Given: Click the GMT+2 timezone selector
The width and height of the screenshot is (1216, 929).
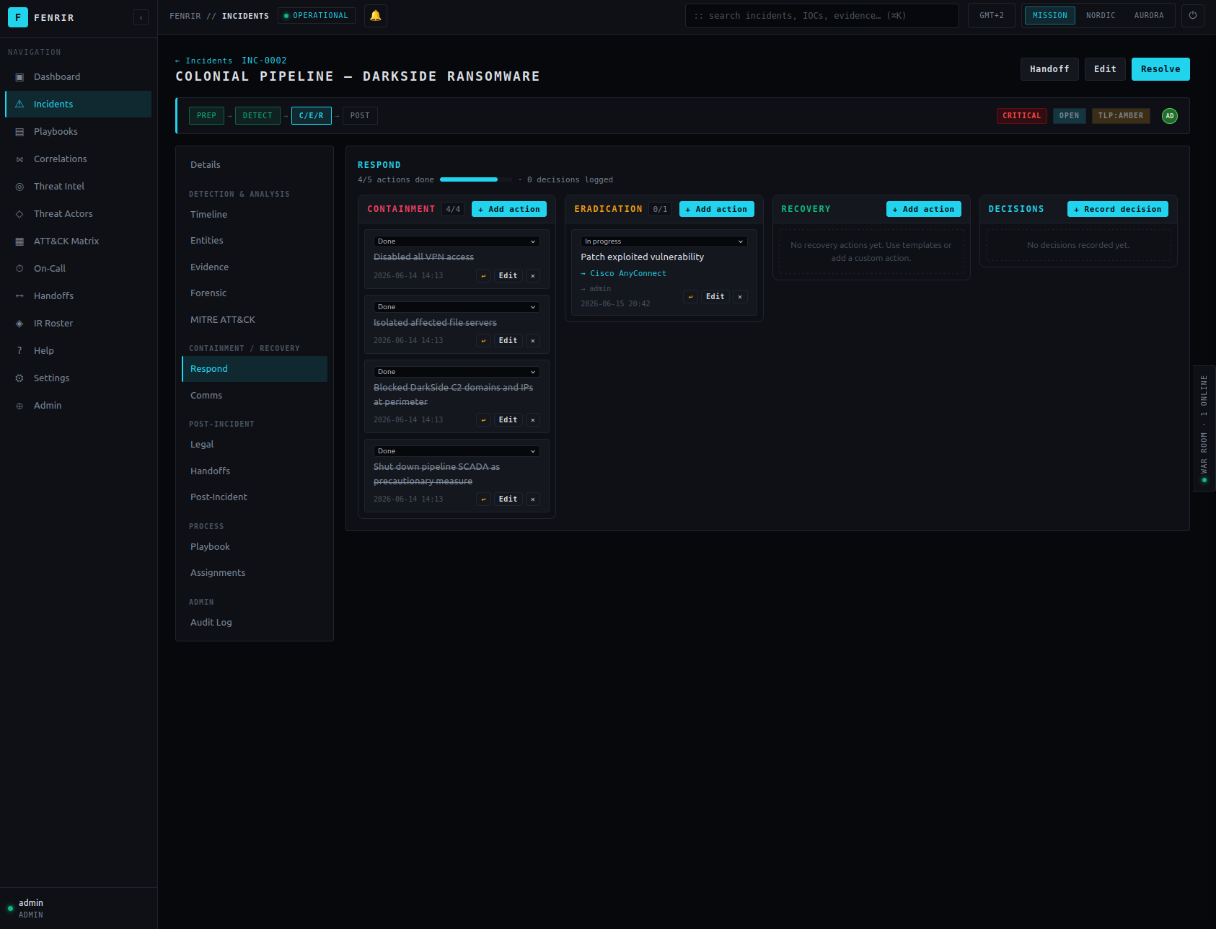Looking at the screenshot, I should [992, 16].
